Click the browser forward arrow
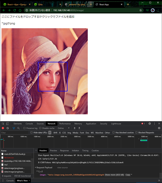Viewport: 162px width, 183px height. pos(9,10)
